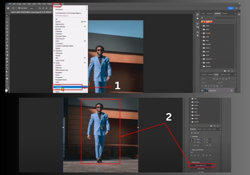The width and height of the screenshot is (250, 175).
Task: Switch to the Swatches tab
Action: [x=209, y=13]
